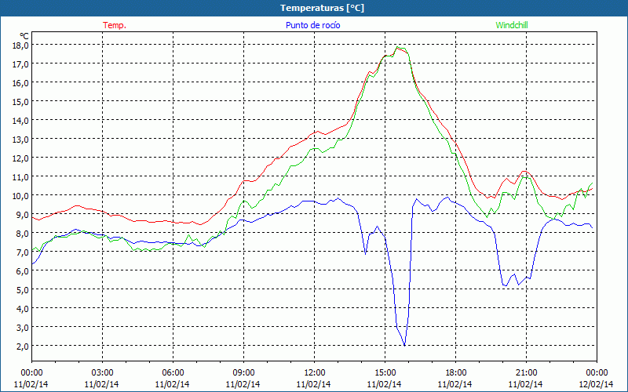Click the 'Temperaturas [°C]' chart title

(x=322, y=8)
